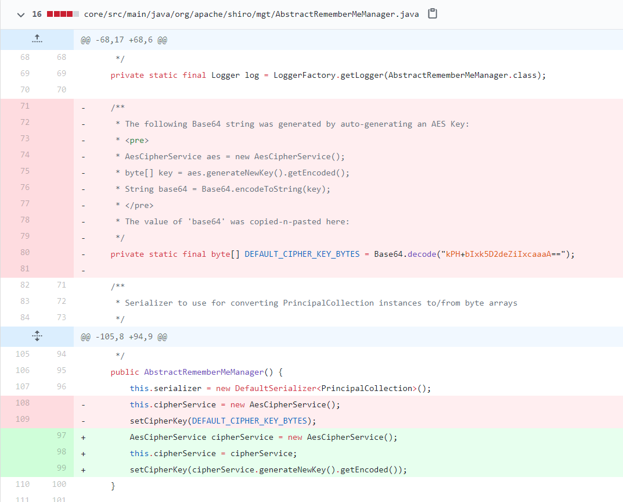Copy the file path to clipboard
This screenshot has width=623, height=502.
pos(432,14)
